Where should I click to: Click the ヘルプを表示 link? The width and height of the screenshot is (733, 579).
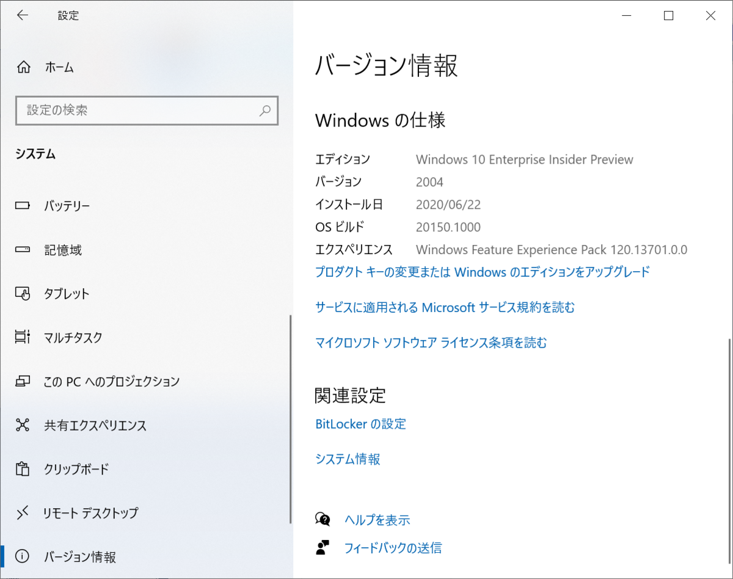pyautogui.click(x=377, y=520)
